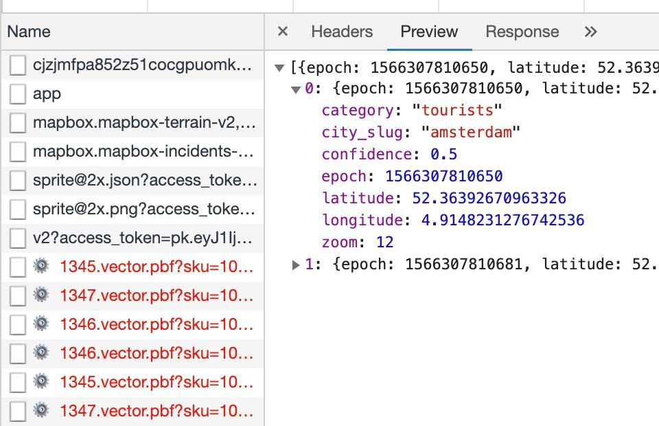
Task: Open the Response tab
Action: [522, 32]
